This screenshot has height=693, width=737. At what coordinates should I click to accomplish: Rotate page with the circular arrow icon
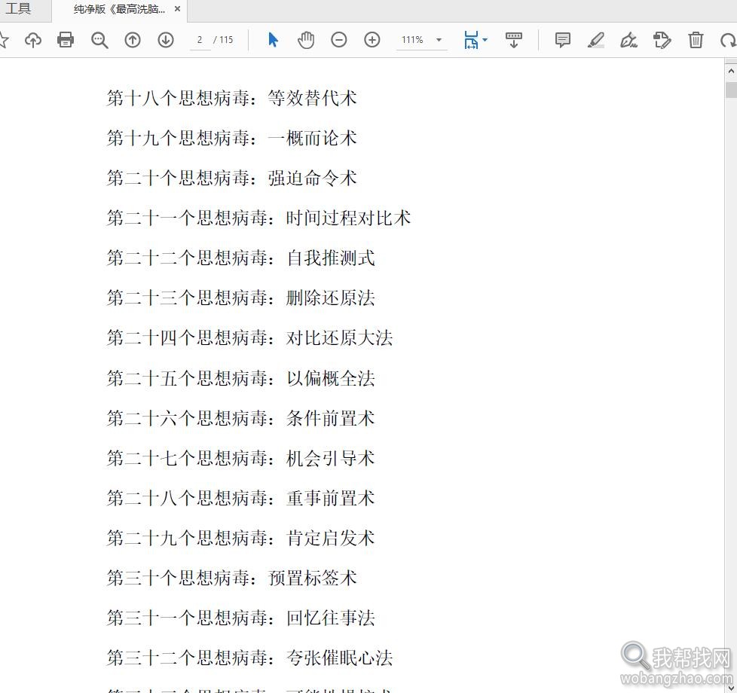728,41
